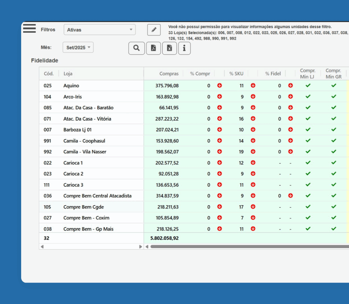Sort by the Loja column header
Image resolution: width=349 pixels, height=304 pixels.
68,74
